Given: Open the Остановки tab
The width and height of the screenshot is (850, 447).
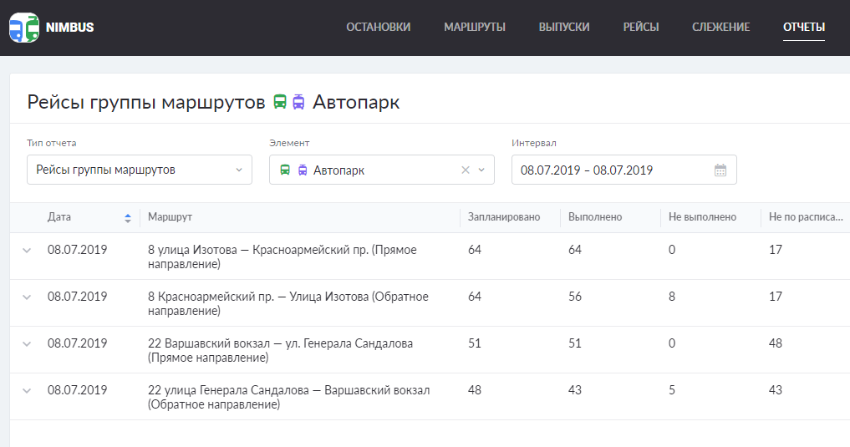Looking at the screenshot, I should pos(378,27).
